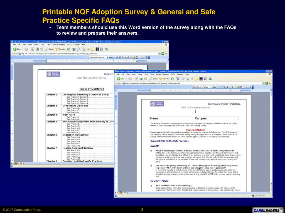Click Home icon in Survey window toolbar
The width and height of the screenshot is (285, 213).
click(42, 49)
